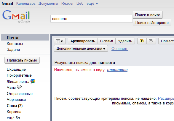
Task: Open Reader in the top navigation
Action: click(68, 4)
